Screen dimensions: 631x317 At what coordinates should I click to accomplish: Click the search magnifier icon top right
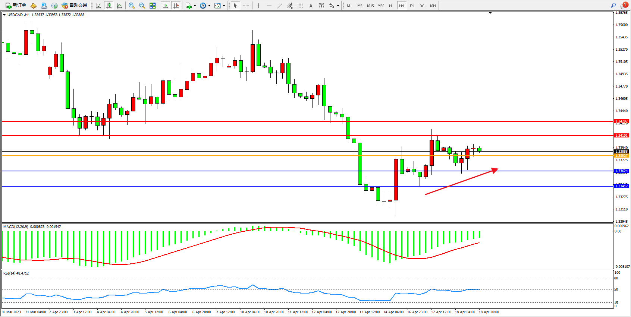point(613,5)
